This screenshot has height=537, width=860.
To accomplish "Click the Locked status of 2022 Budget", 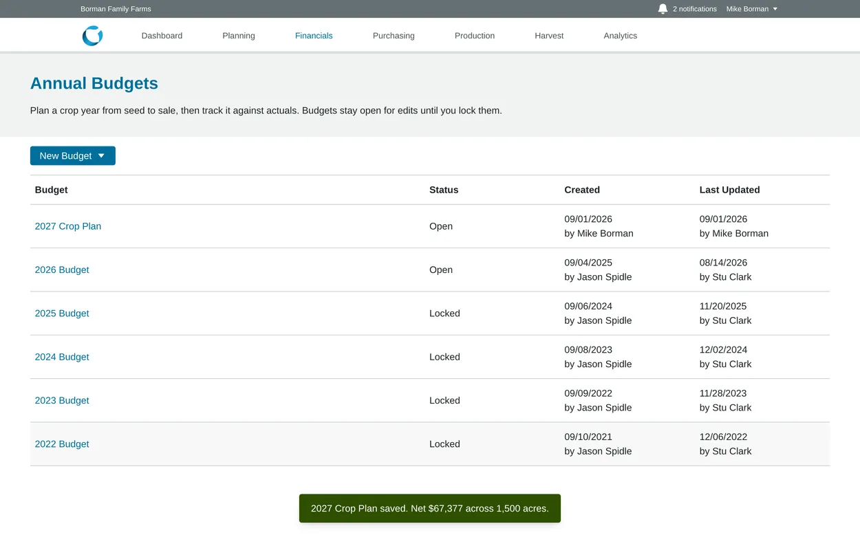I will [x=444, y=444].
